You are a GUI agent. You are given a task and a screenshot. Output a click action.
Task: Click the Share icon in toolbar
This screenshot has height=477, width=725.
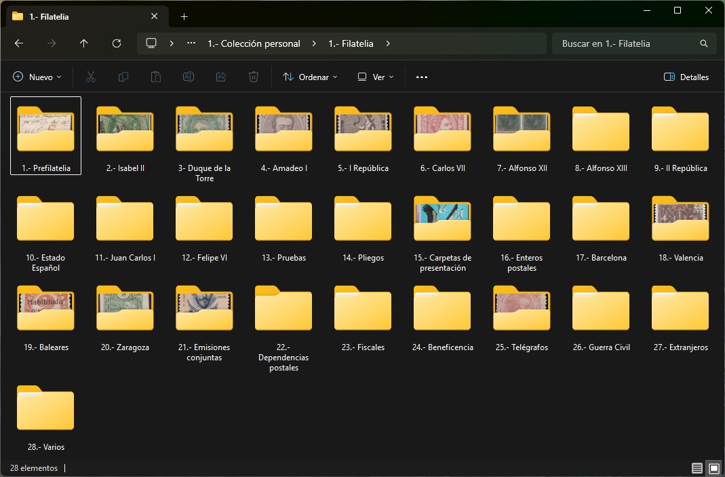221,77
